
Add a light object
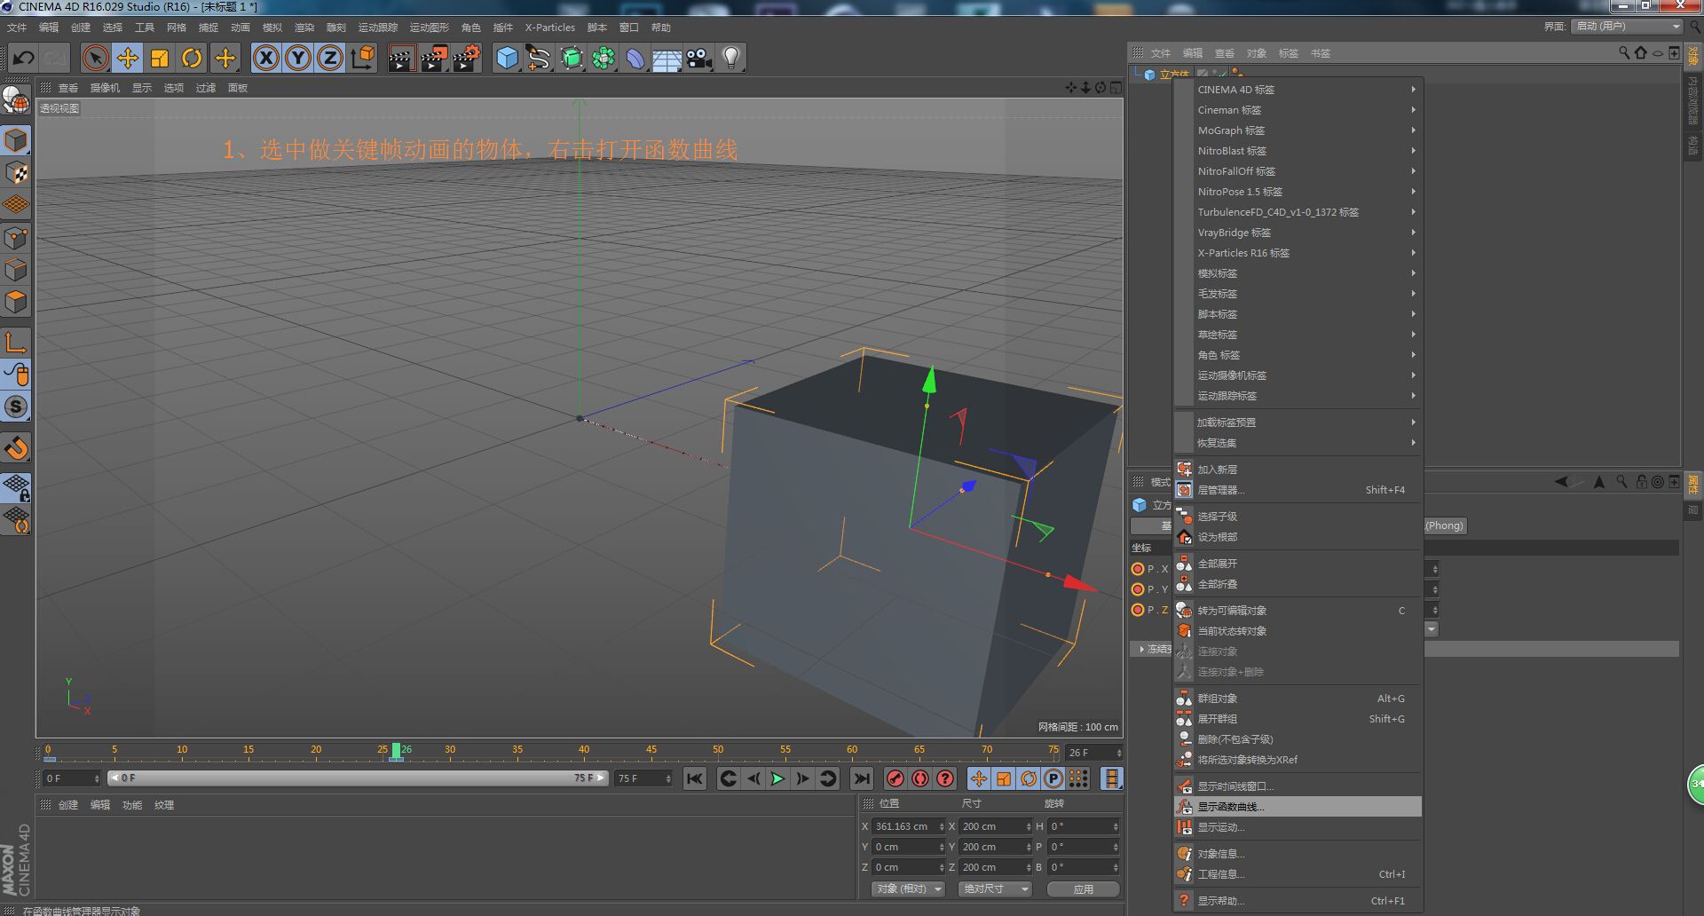731,59
